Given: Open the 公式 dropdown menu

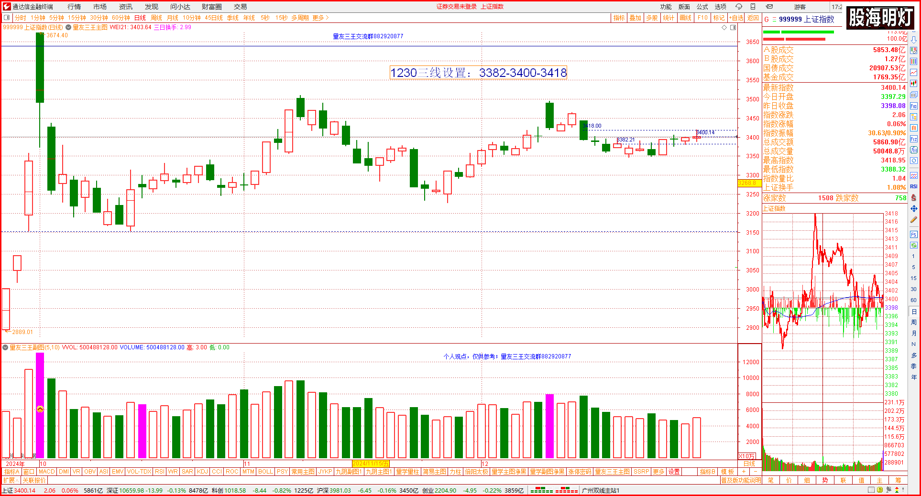Looking at the screenshot, I should click(x=702, y=7).
